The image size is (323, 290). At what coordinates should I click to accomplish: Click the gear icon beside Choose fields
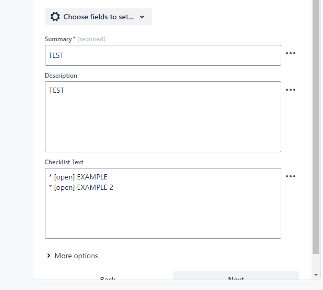click(55, 17)
